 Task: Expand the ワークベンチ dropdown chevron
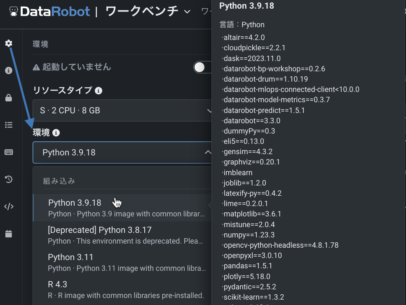coord(187,12)
